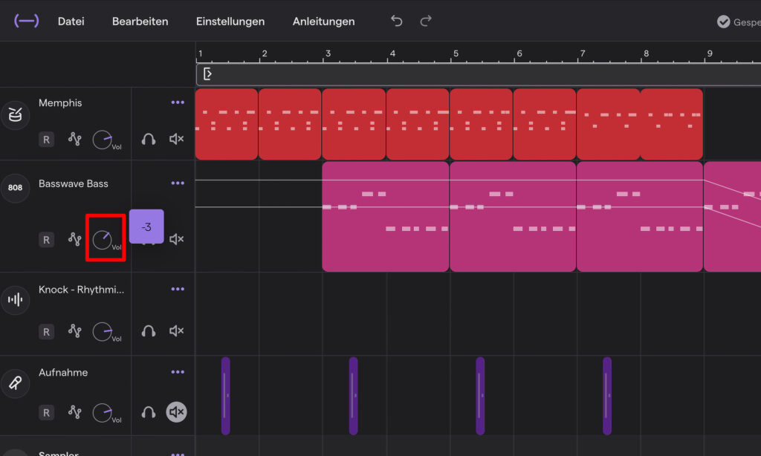The image size is (761, 456).
Task: Open automation for the Memphis track
Action: [75, 139]
